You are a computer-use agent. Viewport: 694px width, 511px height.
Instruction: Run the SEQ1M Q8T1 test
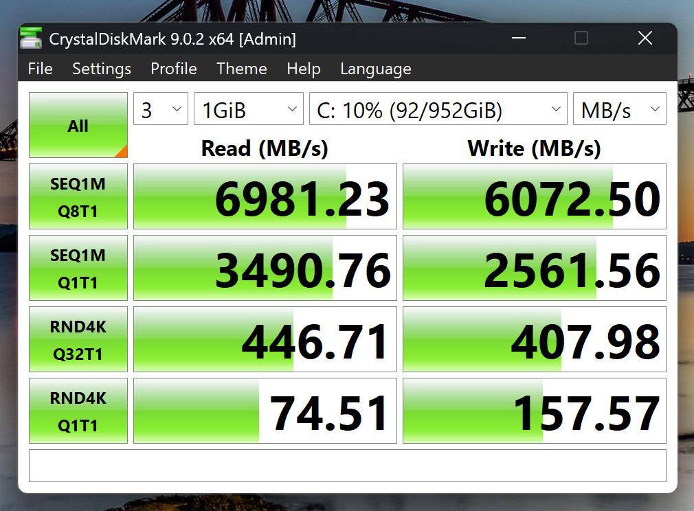pyautogui.click(x=78, y=196)
